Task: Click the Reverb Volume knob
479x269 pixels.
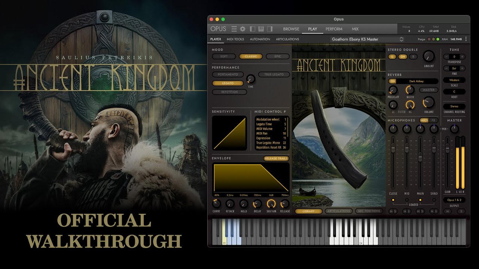Action: click(x=429, y=102)
